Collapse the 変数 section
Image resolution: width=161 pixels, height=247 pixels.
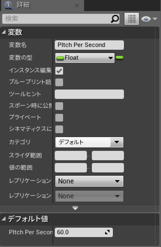pyautogui.click(x=4, y=32)
